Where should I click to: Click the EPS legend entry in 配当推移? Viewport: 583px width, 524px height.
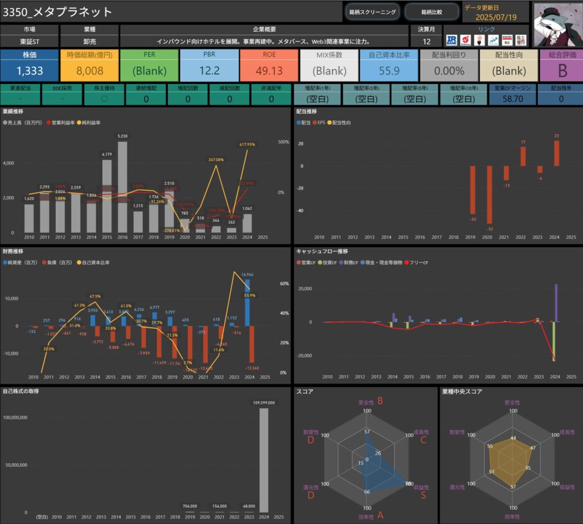[x=319, y=123]
